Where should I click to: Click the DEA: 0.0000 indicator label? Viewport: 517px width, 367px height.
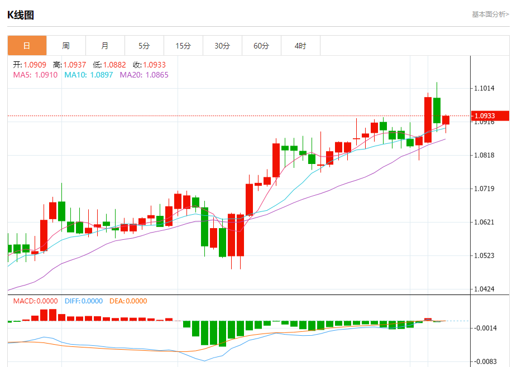(x=128, y=301)
